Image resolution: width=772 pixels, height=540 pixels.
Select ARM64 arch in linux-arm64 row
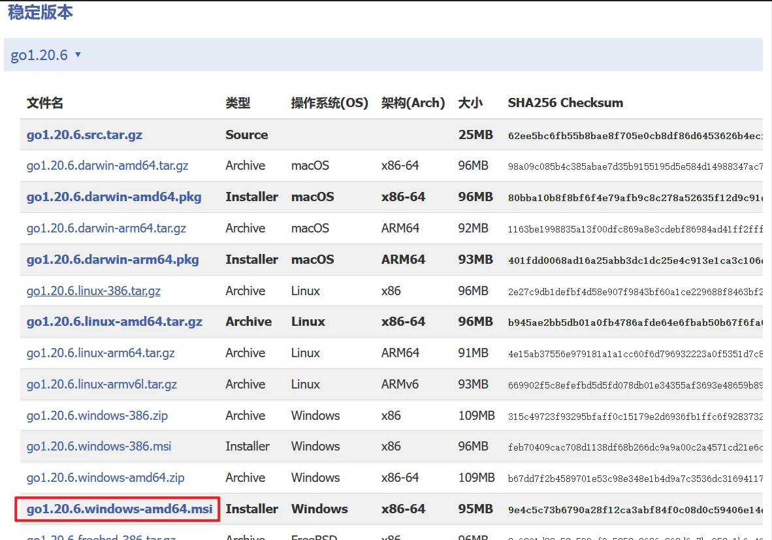pyautogui.click(x=400, y=353)
